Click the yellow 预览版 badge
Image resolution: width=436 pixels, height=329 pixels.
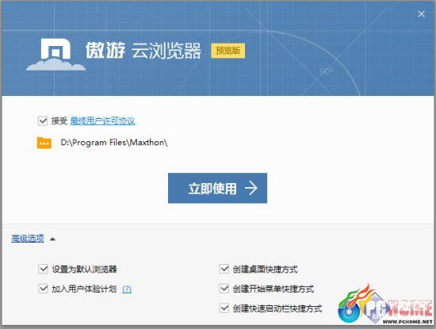pos(228,51)
